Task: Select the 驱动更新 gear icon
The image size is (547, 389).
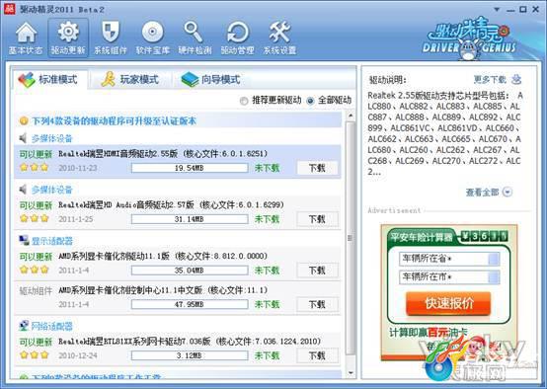Action: pos(68,33)
